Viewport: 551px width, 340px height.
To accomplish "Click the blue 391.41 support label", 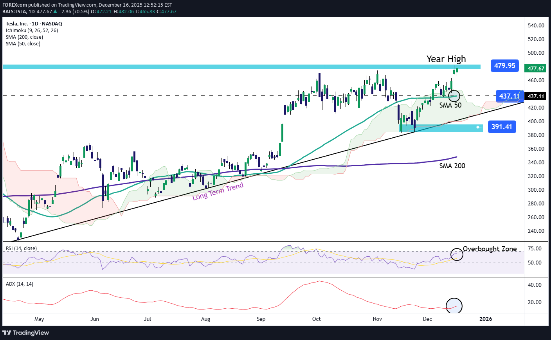I will [502, 127].
